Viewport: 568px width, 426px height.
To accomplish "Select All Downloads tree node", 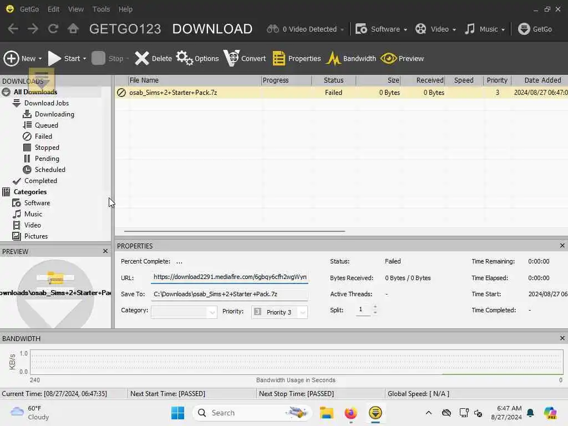I will (x=35, y=92).
